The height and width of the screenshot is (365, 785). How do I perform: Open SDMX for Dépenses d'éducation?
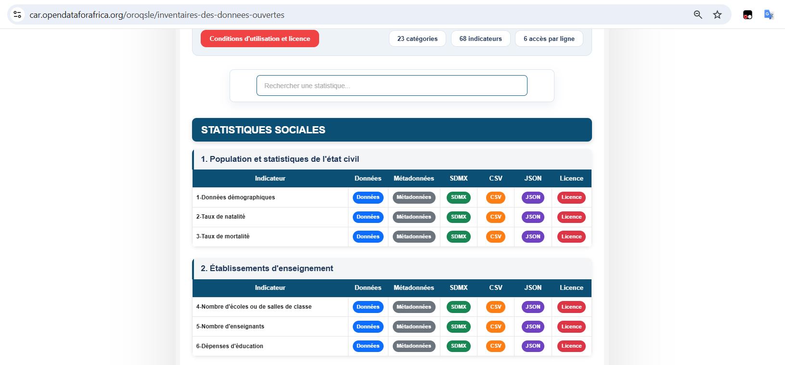[x=459, y=346]
